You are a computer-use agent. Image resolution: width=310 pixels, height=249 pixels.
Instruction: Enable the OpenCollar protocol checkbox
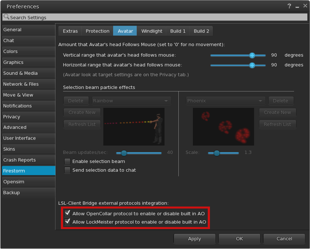coord(67,213)
